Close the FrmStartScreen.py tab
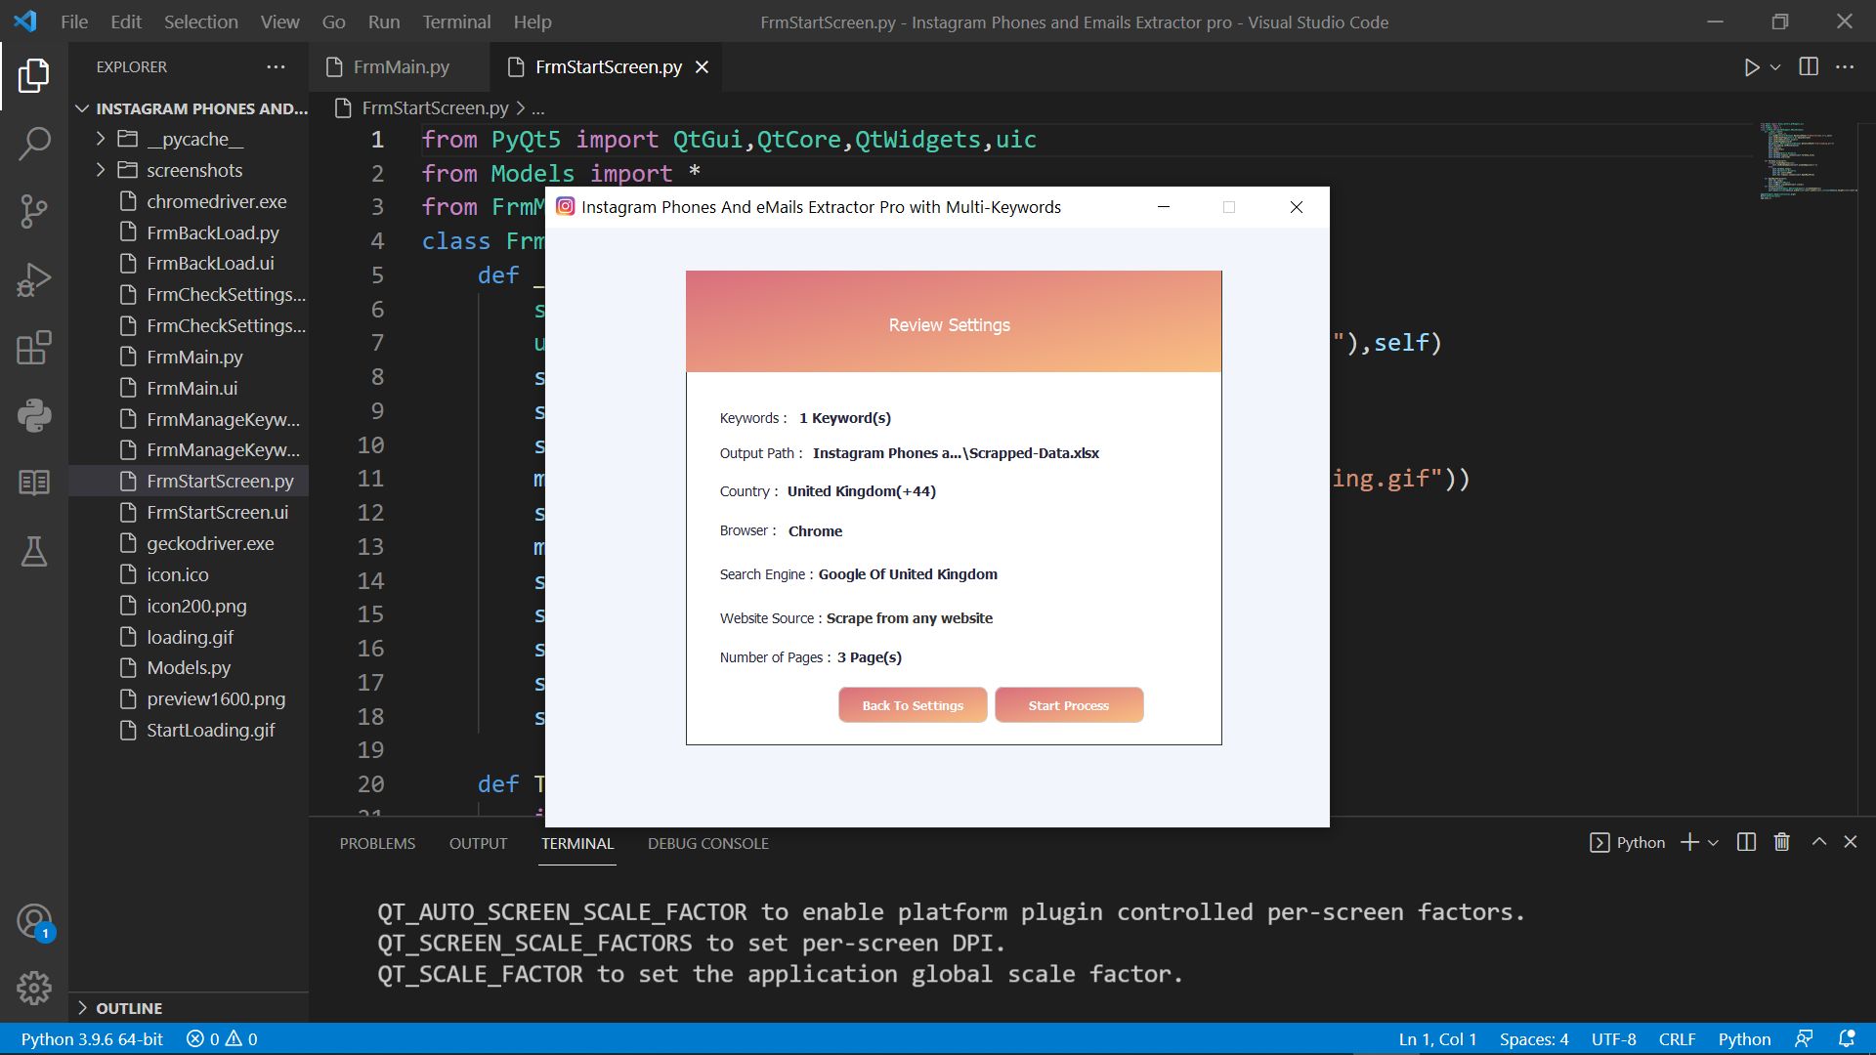Viewport: 1876px width, 1055px height. [x=702, y=67]
